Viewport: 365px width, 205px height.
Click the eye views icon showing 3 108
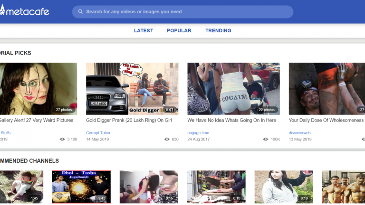click(62, 140)
